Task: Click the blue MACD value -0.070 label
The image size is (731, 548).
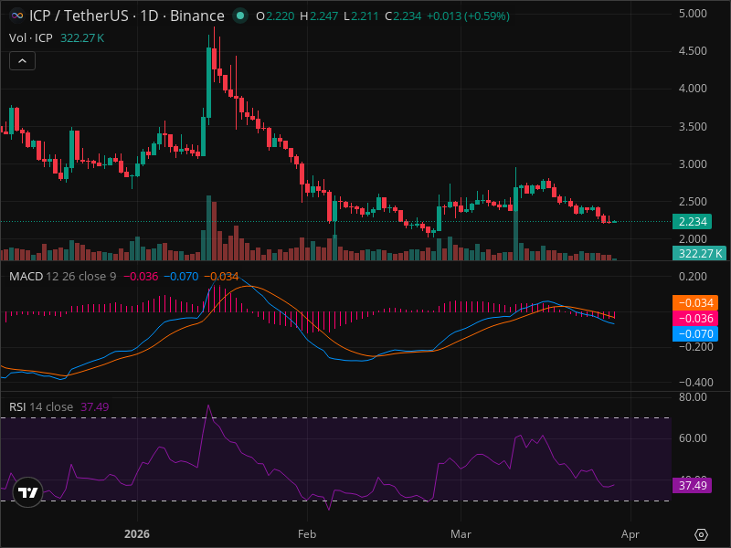Action: click(695, 333)
